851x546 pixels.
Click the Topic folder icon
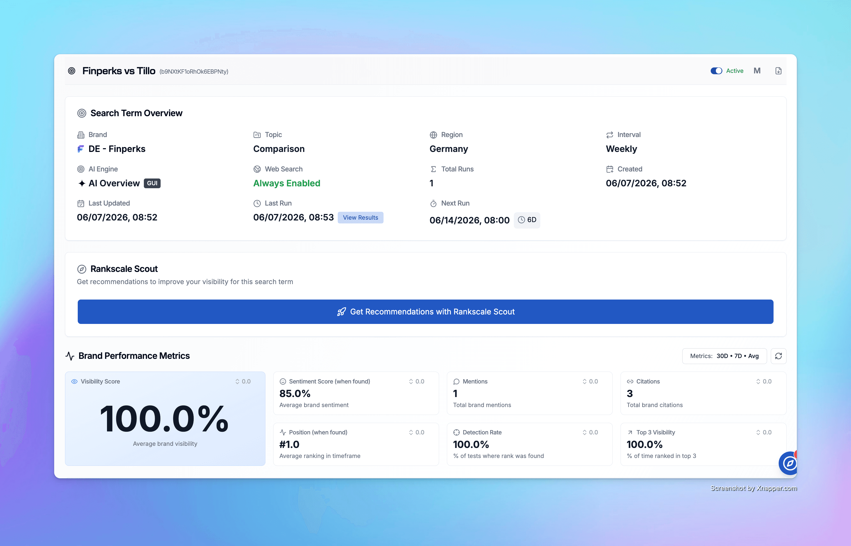pyautogui.click(x=257, y=135)
